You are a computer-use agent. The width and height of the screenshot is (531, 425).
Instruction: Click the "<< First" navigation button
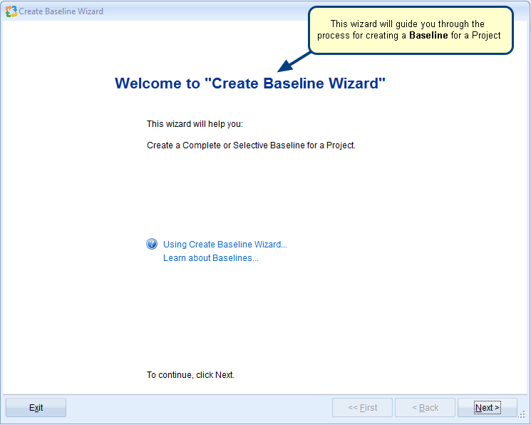coord(362,408)
